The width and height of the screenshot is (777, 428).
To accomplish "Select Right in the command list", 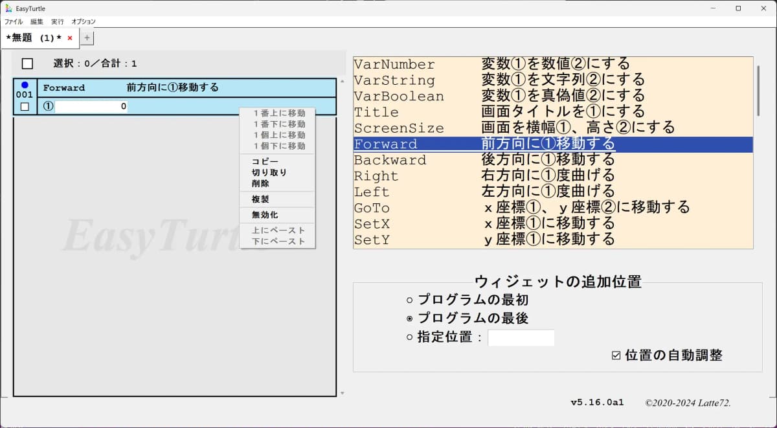I will point(553,175).
